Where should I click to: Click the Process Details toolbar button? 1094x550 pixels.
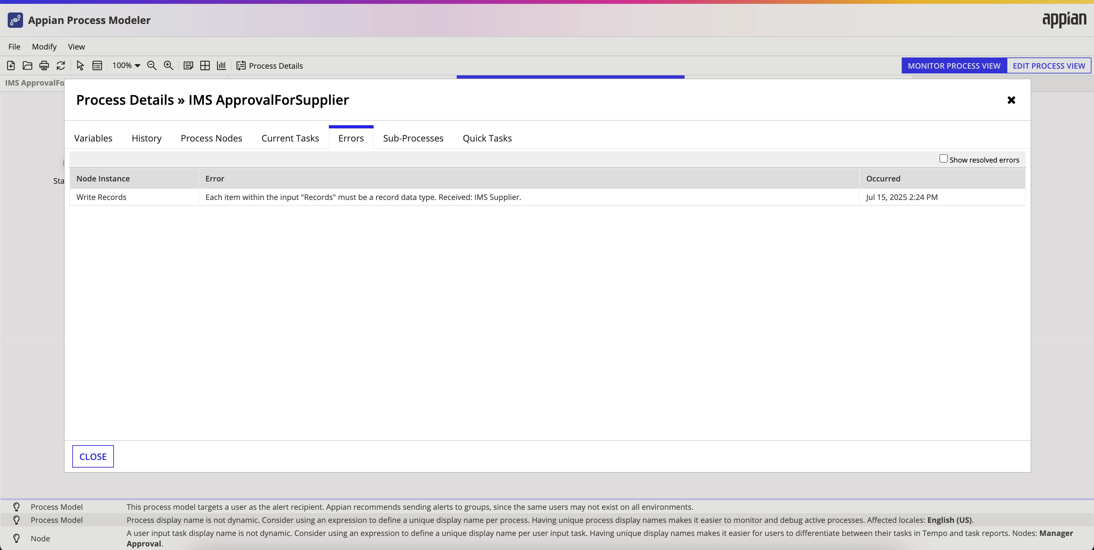tap(270, 66)
